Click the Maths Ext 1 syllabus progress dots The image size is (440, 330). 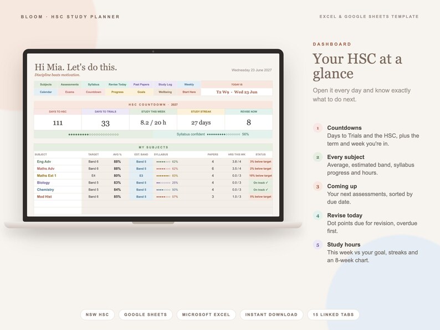(x=163, y=176)
